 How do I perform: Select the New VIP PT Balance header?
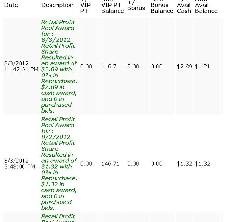click(112, 8)
